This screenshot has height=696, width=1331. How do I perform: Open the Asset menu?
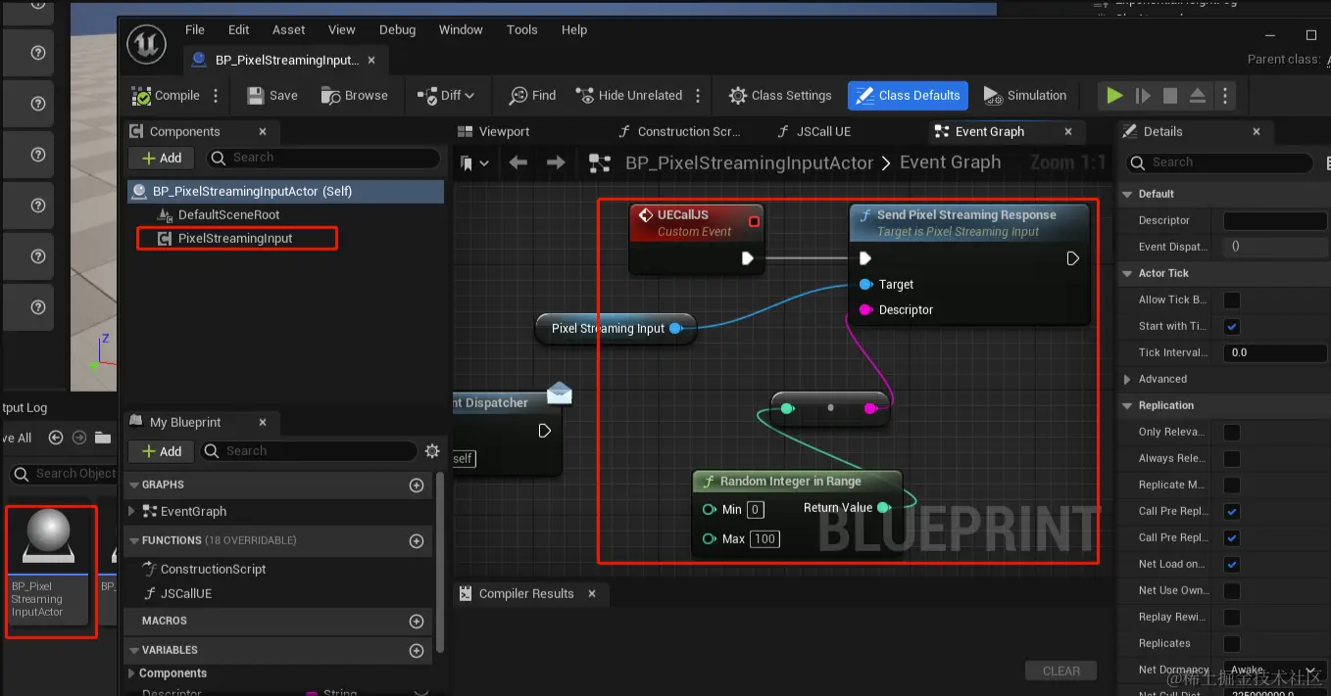coord(288,29)
